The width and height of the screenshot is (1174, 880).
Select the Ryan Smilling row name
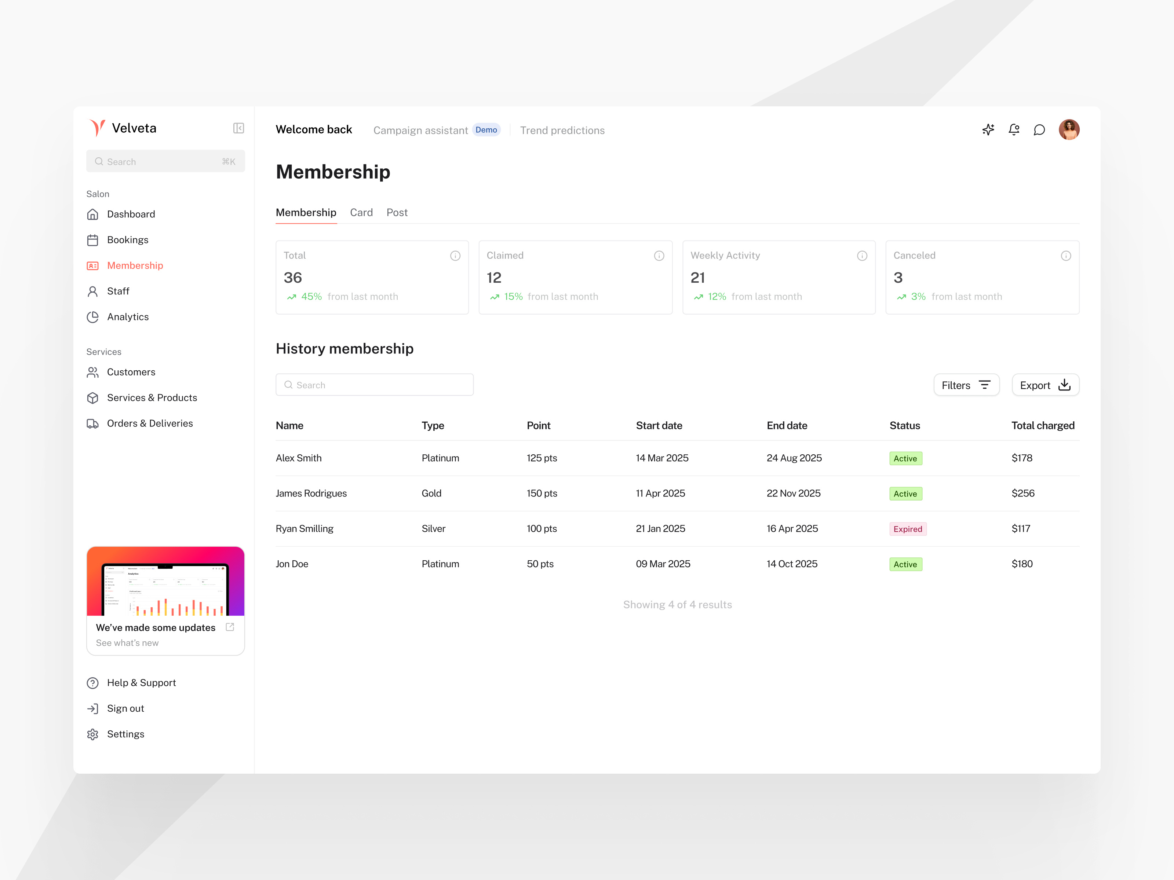click(x=305, y=529)
